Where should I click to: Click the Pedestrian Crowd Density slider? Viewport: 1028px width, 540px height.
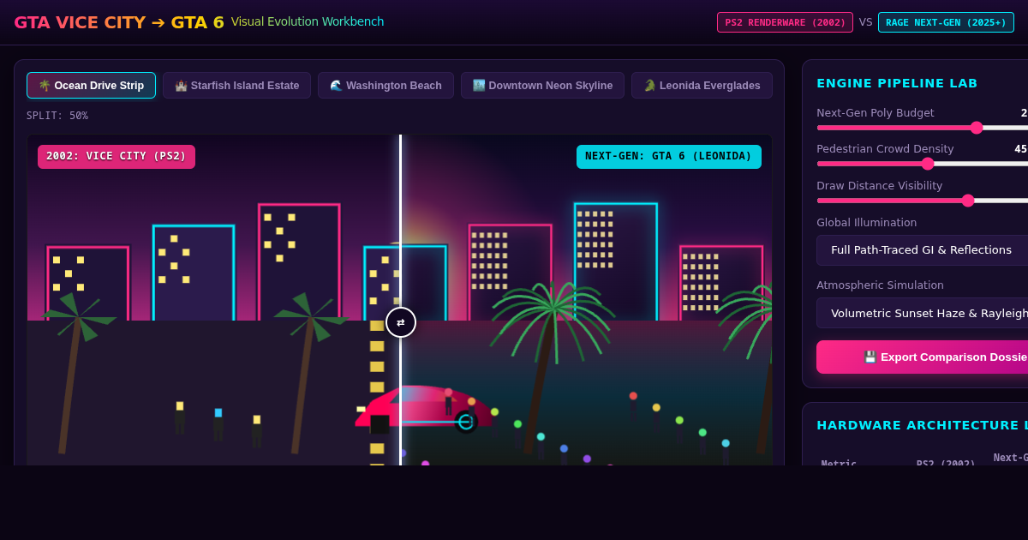click(x=922, y=164)
